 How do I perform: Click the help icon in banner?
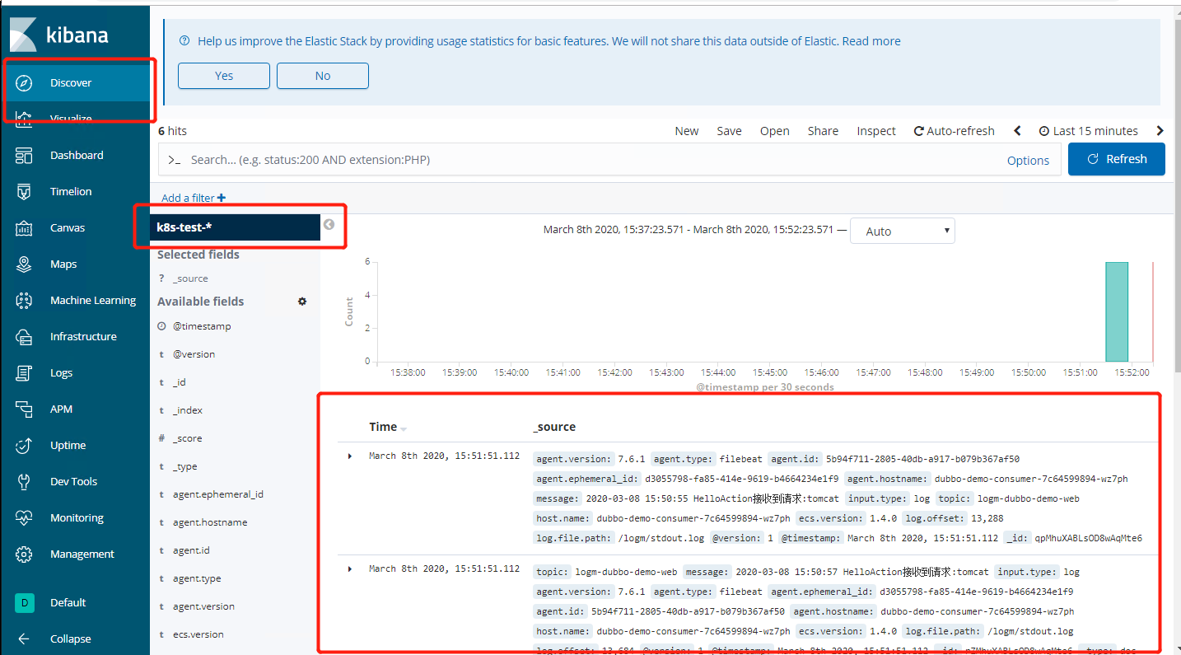[x=184, y=41]
